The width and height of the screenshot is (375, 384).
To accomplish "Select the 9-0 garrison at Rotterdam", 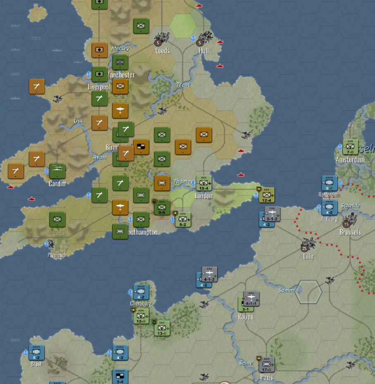I will click(329, 183).
